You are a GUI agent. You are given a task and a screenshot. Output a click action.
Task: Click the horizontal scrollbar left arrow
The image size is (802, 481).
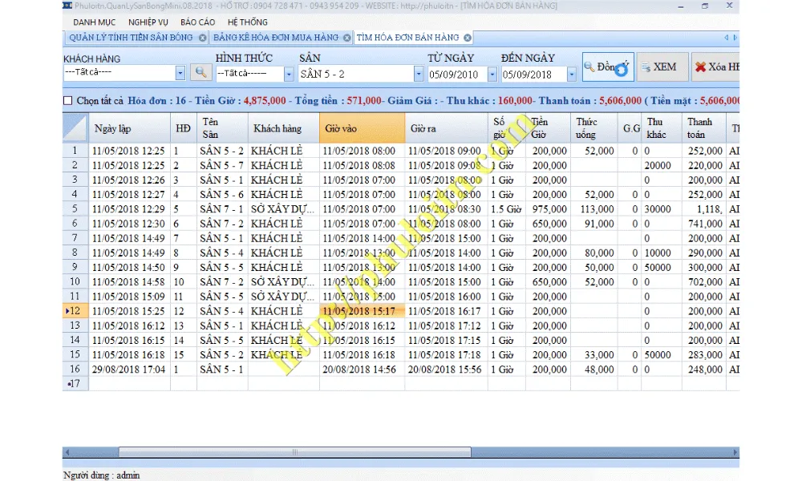[x=67, y=452]
